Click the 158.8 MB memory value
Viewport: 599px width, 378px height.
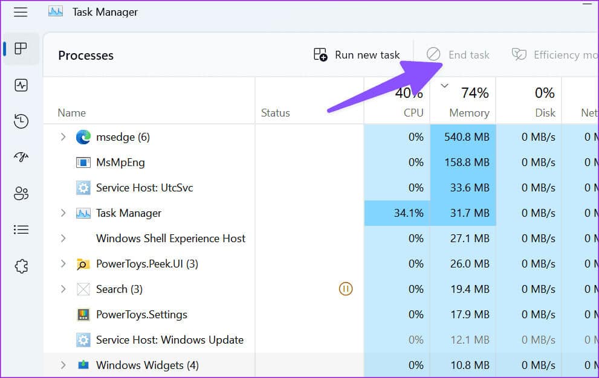coord(467,162)
